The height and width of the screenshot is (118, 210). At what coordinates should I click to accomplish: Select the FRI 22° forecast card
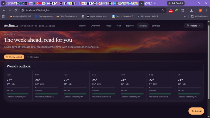(x=161, y=86)
